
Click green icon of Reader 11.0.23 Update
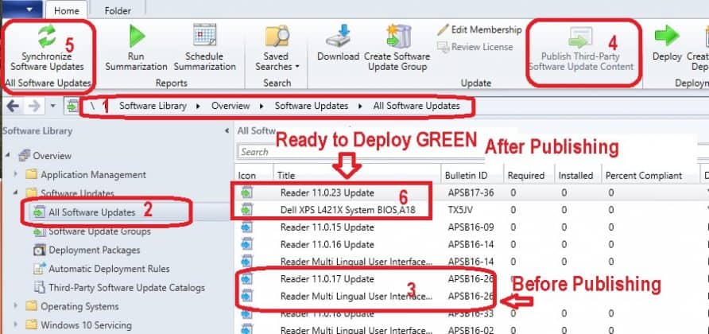point(246,192)
